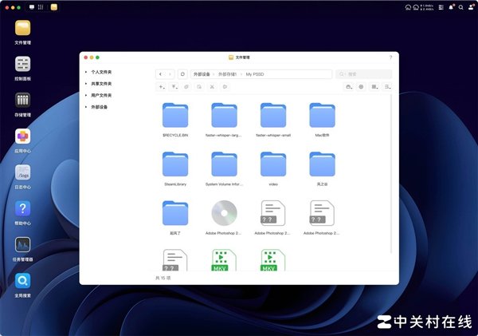Viewport: 478px width, 336px height.
Task: Open the external storage eject dropdown
Action: click(x=349, y=87)
